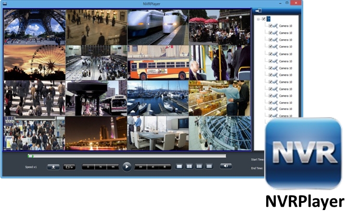Switch to the 4x4 grid layout
The height and width of the screenshot is (223, 360).
click(209, 166)
